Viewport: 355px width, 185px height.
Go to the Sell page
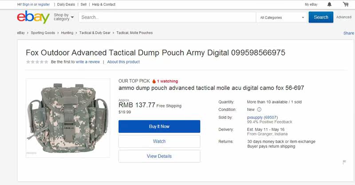(83, 4)
